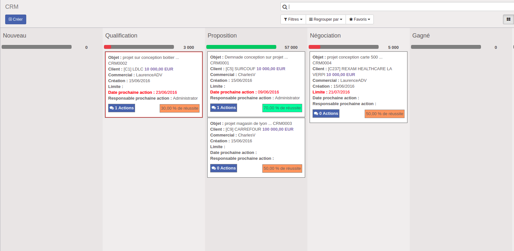Click the [C9] CARREFOUR client line
This screenshot has height=251, width=514.
(252, 129)
